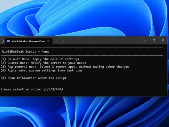Minimize the terminal window
169x127 pixels.
145,40
